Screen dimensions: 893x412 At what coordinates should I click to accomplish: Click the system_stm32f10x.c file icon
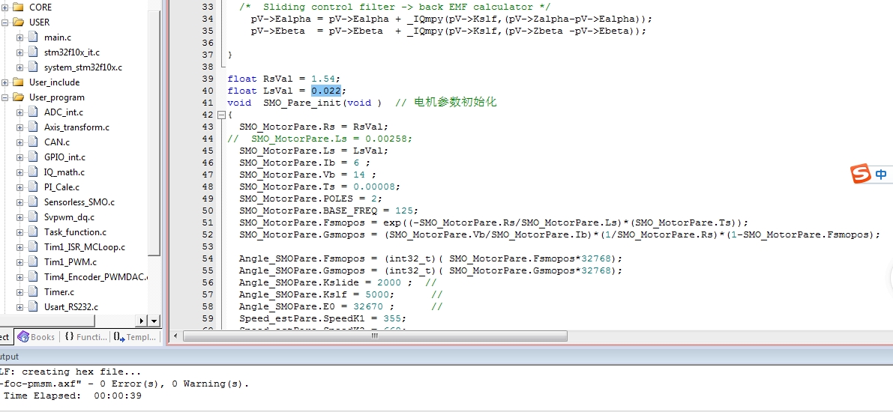tap(32, 67)
